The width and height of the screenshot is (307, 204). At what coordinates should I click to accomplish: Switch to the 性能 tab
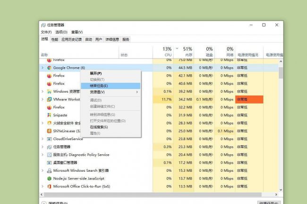pyautogui.click(x=55, y=39)
